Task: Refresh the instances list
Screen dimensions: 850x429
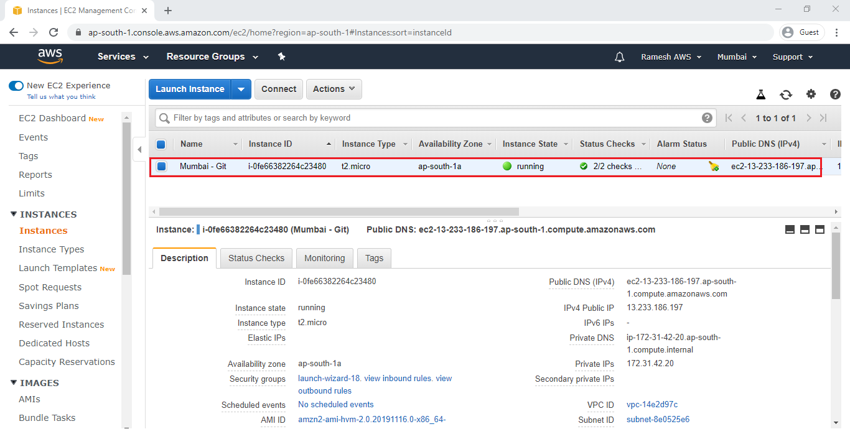Action: pyautogui.click(x=786, y=94)
